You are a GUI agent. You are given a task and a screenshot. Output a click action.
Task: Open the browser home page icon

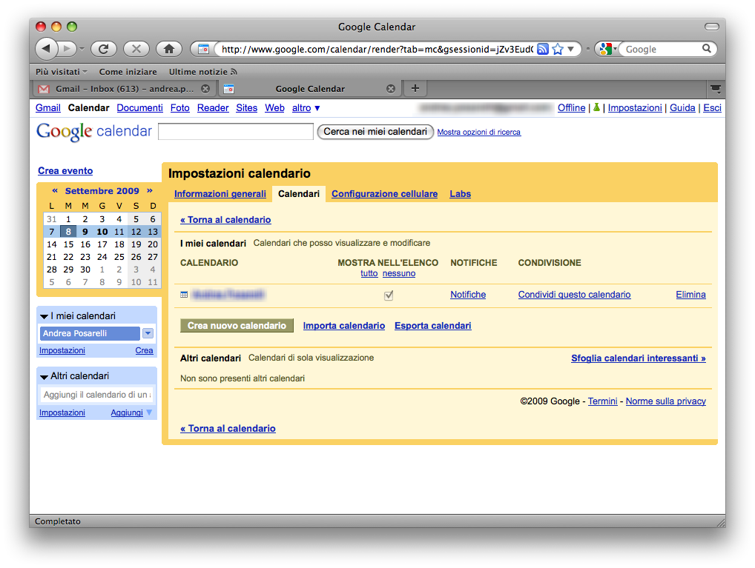[169, 49]
